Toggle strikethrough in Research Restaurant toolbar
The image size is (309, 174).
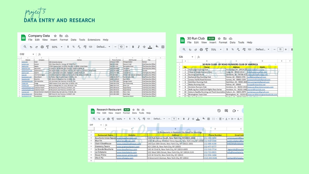(193, 119)
